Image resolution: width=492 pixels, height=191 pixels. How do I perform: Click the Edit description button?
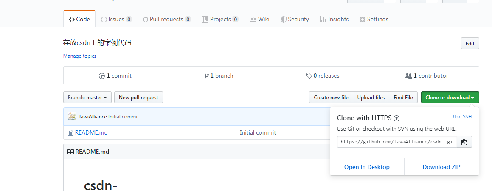(470, 43)
